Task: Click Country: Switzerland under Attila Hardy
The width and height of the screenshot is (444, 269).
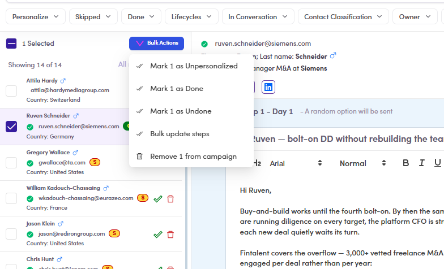Action: (53, 100)
